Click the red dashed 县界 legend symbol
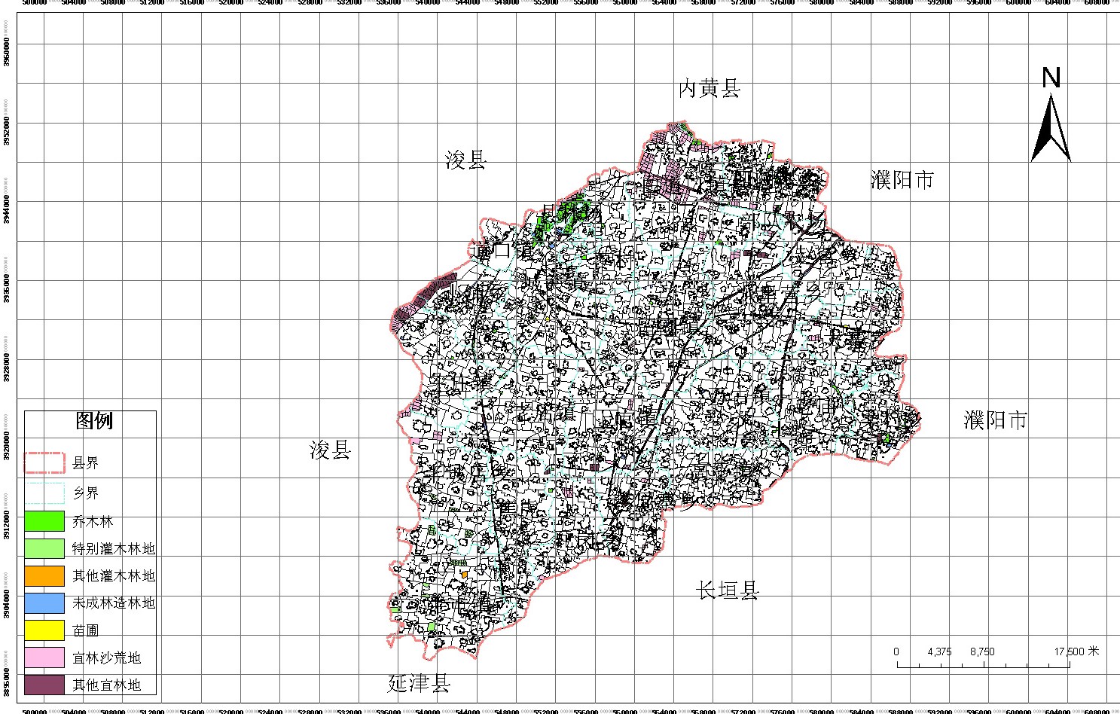 [44, 462]
